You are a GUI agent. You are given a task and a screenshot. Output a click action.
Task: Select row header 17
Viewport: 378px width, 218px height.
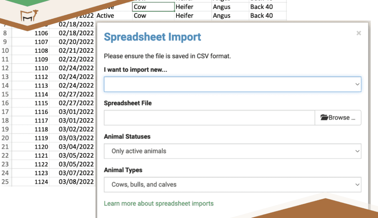[x=6, y=112]
